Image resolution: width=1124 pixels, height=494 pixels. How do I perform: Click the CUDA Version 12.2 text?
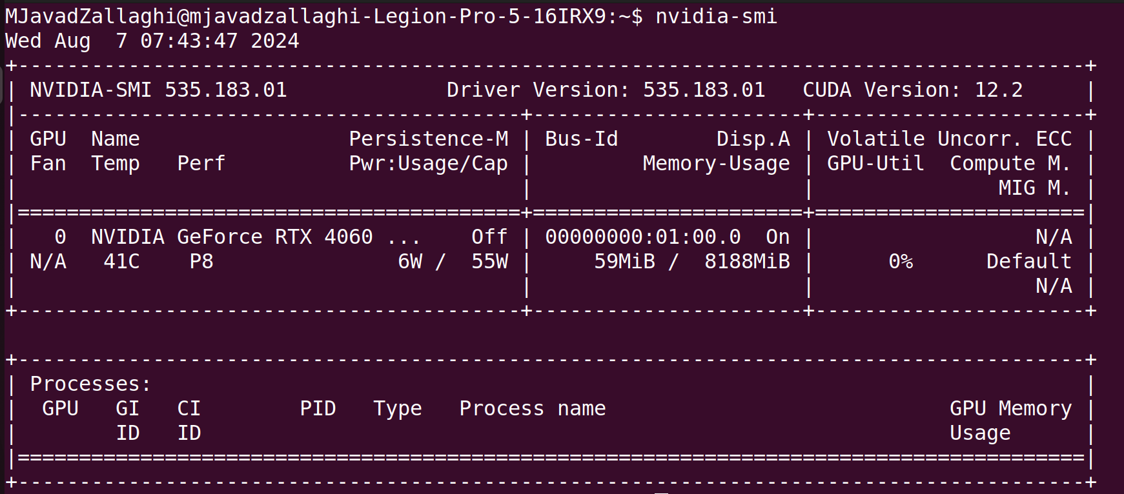click(x=913, y=90)
